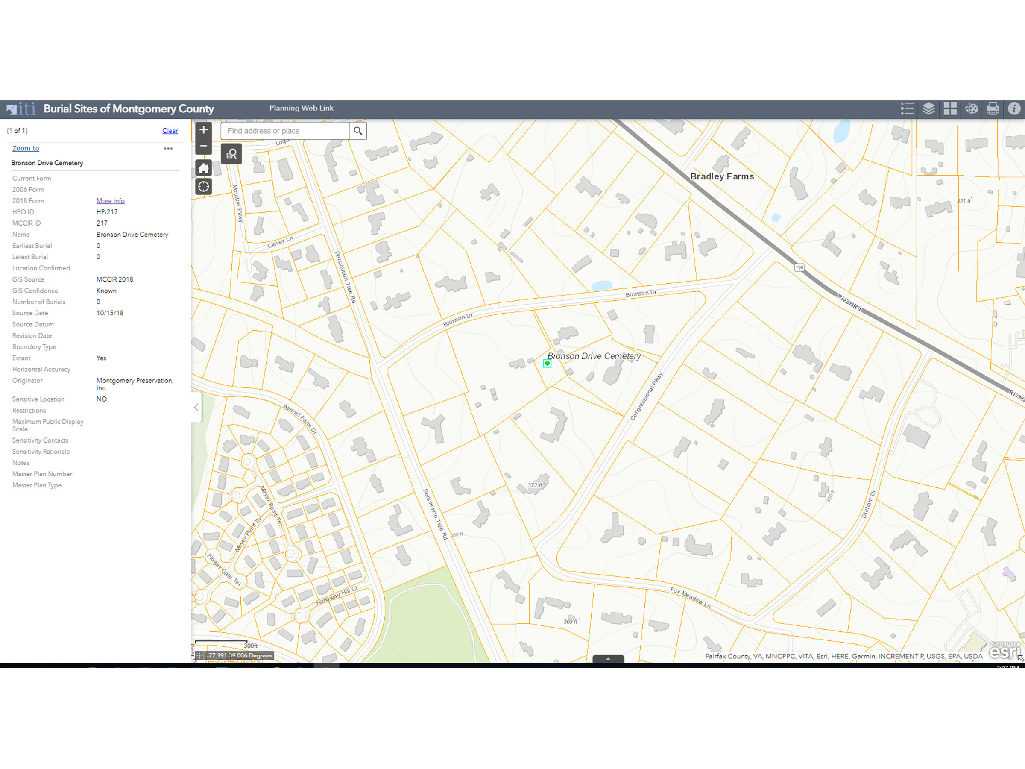The image size is (1025, 769).
Task: Click the Bronson Drive Cemetery panel heading
Action: 47,163
